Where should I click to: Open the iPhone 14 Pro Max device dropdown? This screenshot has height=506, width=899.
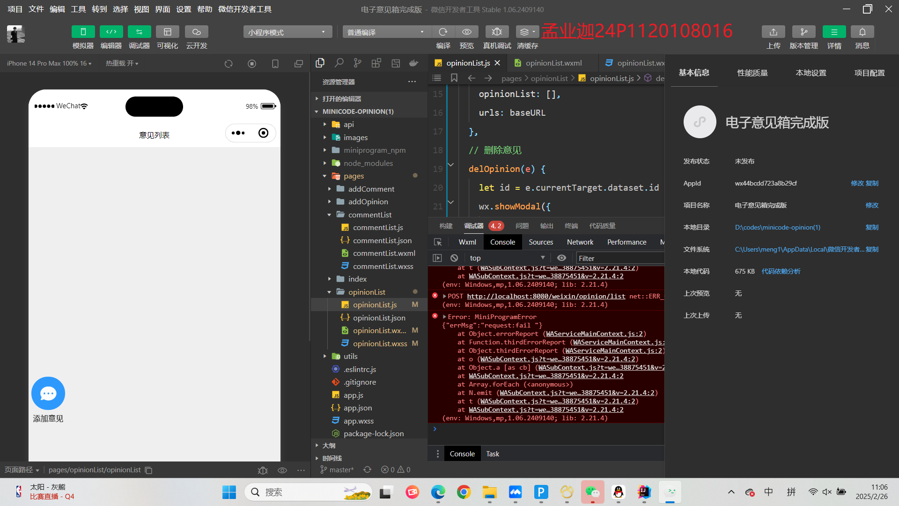click(49, 63)
